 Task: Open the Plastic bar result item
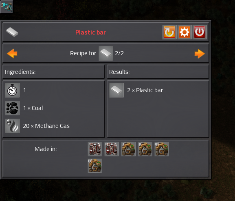(x=116, y=90)
